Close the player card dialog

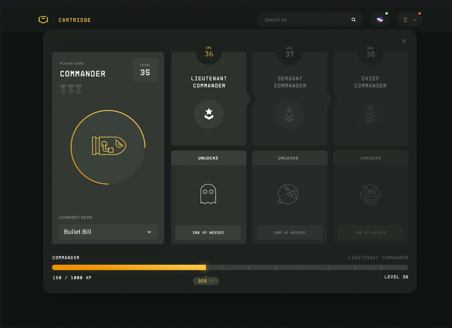pyautogui.click(x=404, y=41)
